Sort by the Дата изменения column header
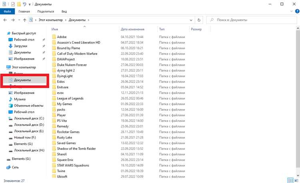Screen dimensions: 300x183 pyautogui.click(x=132, y=29)
